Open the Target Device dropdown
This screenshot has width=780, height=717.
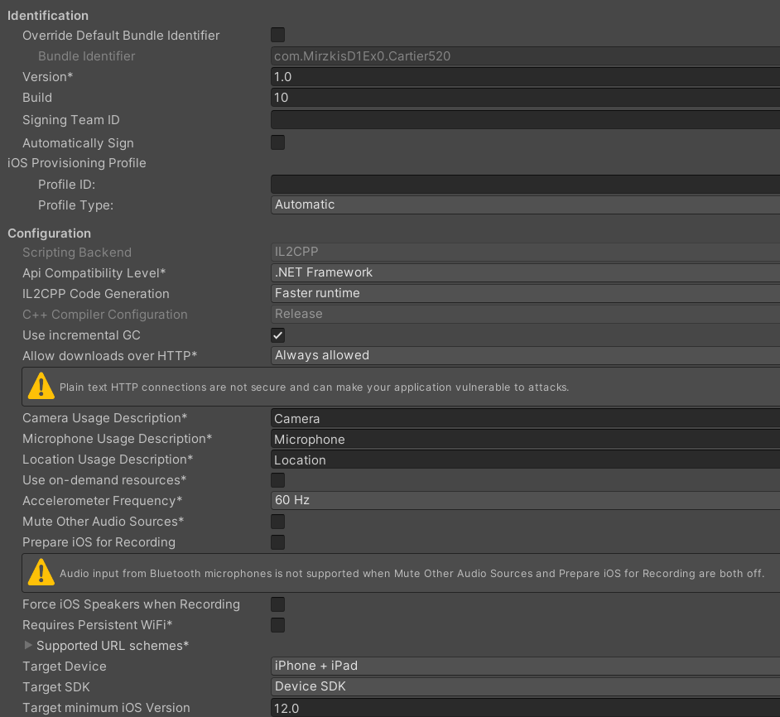(x=525, y=666)
